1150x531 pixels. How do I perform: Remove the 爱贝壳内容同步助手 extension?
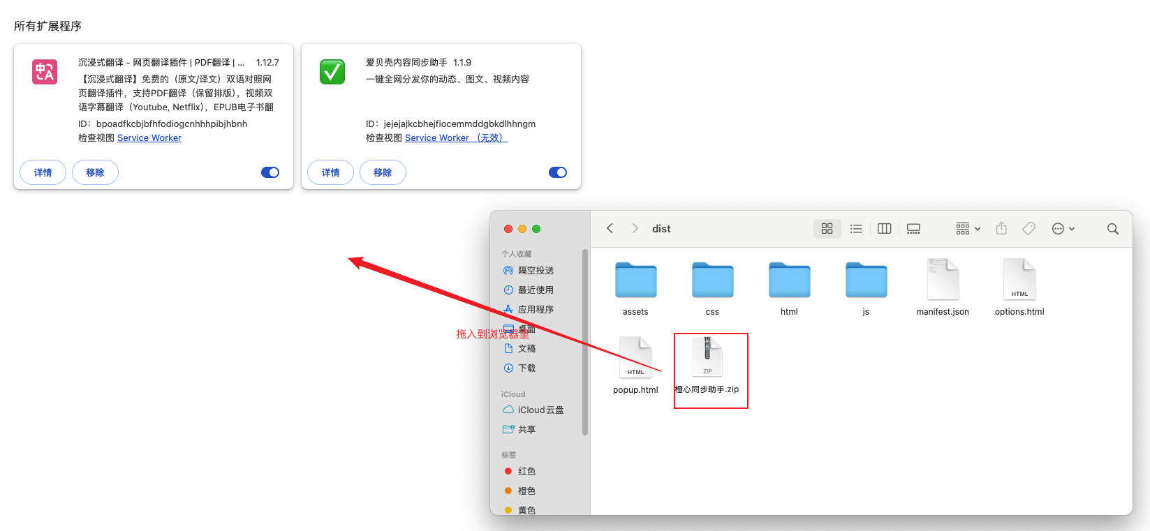[x=383, y=172]
